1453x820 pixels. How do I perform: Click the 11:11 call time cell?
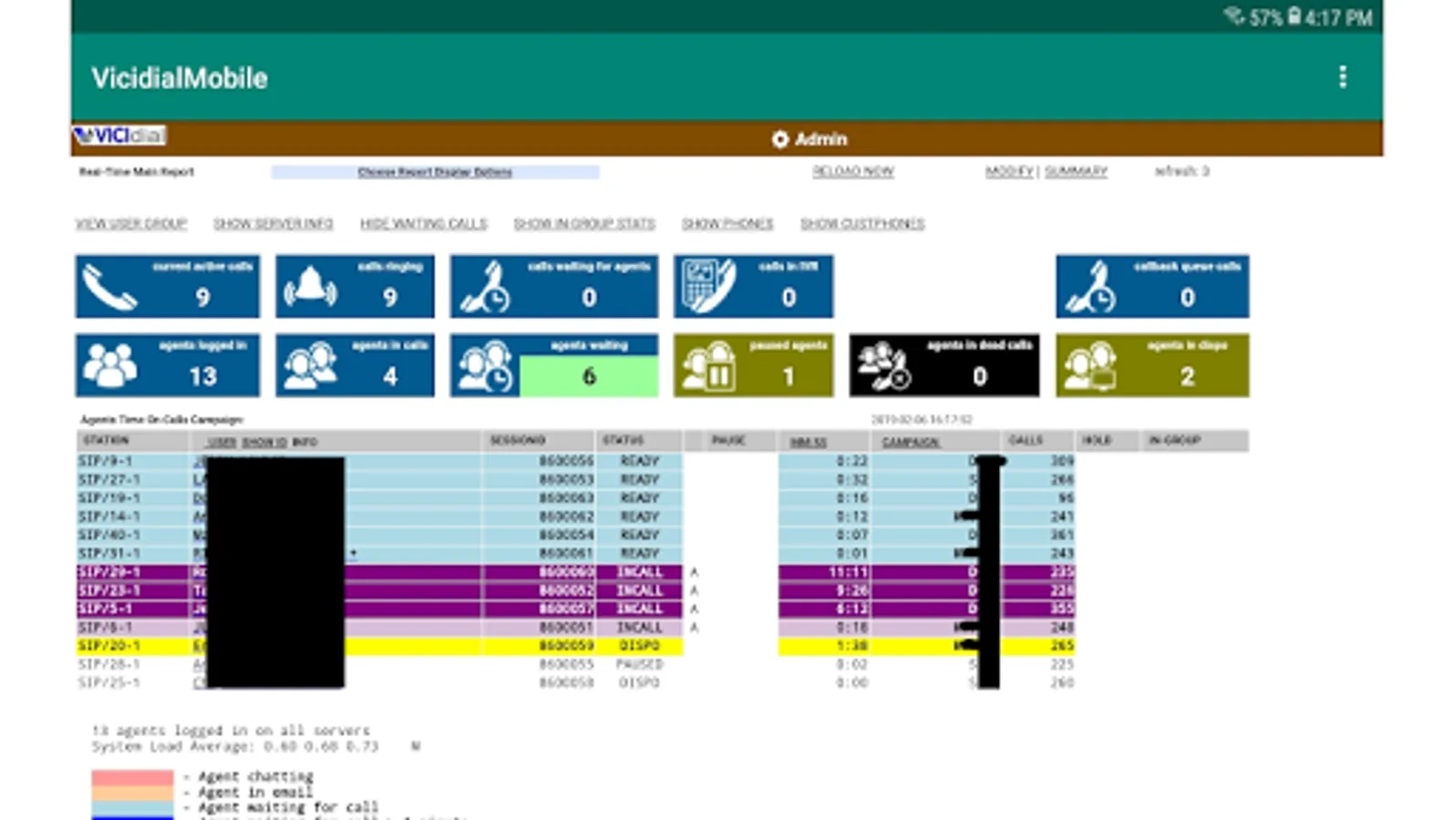(x=848, y=572)
